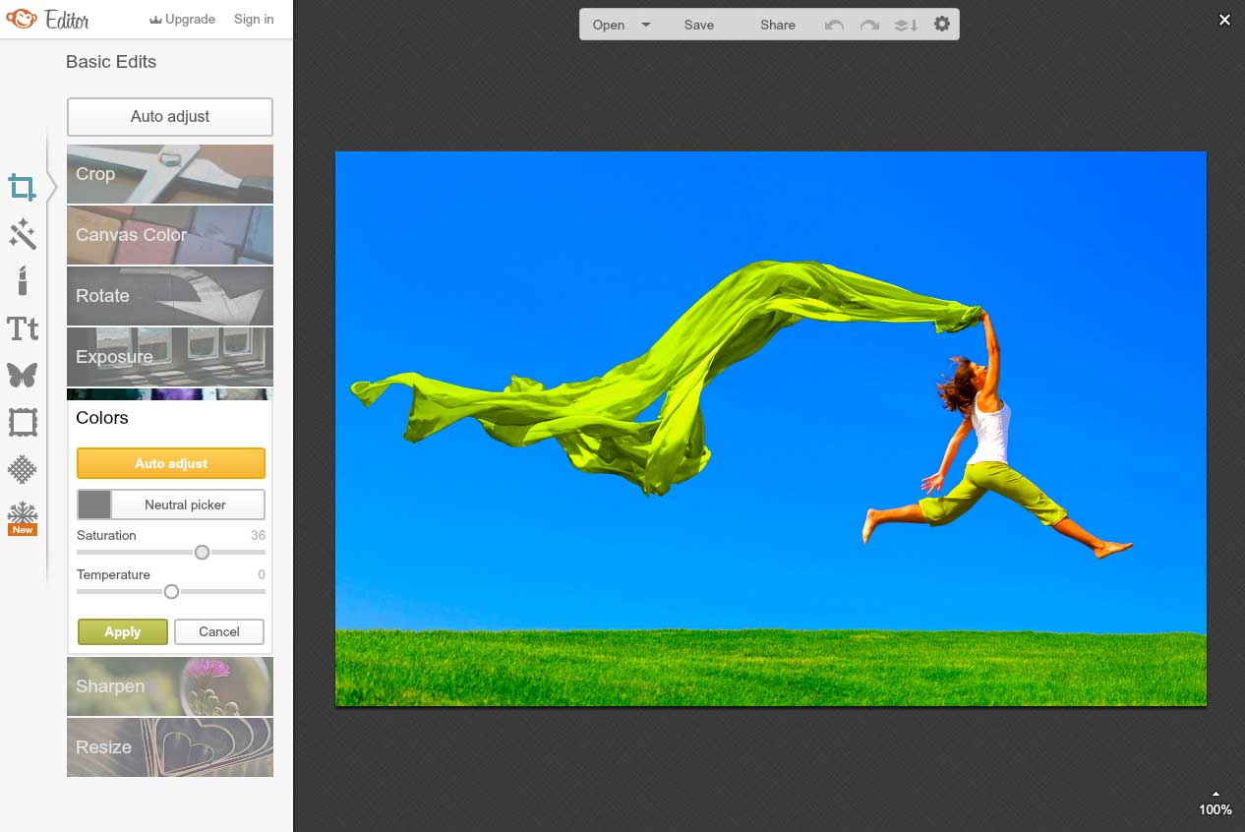Screen dimensions: 1245x832
Task: Select the Basic Edits crop icon
Action: 22,186
